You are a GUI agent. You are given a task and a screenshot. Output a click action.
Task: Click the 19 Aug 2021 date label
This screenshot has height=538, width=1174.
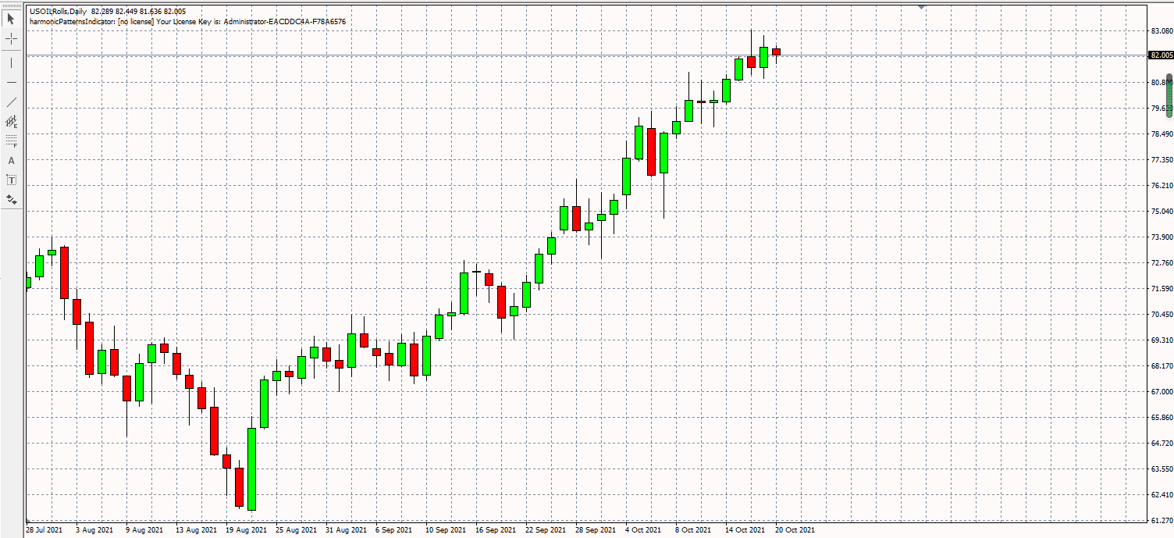247,529
